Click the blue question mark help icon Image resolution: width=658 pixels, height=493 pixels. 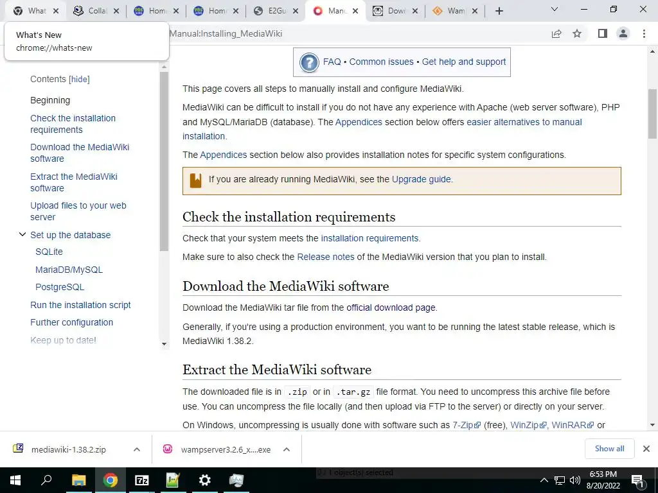point(309,62)
